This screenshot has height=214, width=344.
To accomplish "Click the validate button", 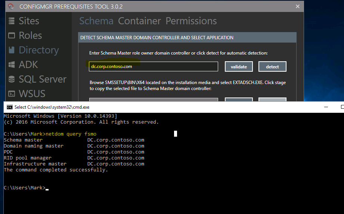I will [239, 66].
